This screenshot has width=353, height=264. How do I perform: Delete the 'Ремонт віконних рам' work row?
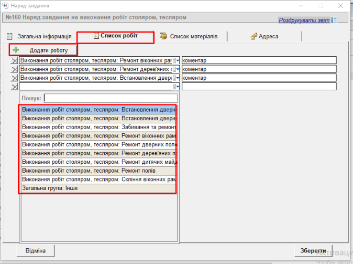pyautogui.click(x=15, y=61)
